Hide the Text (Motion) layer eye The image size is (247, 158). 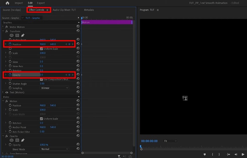[7, 92]
